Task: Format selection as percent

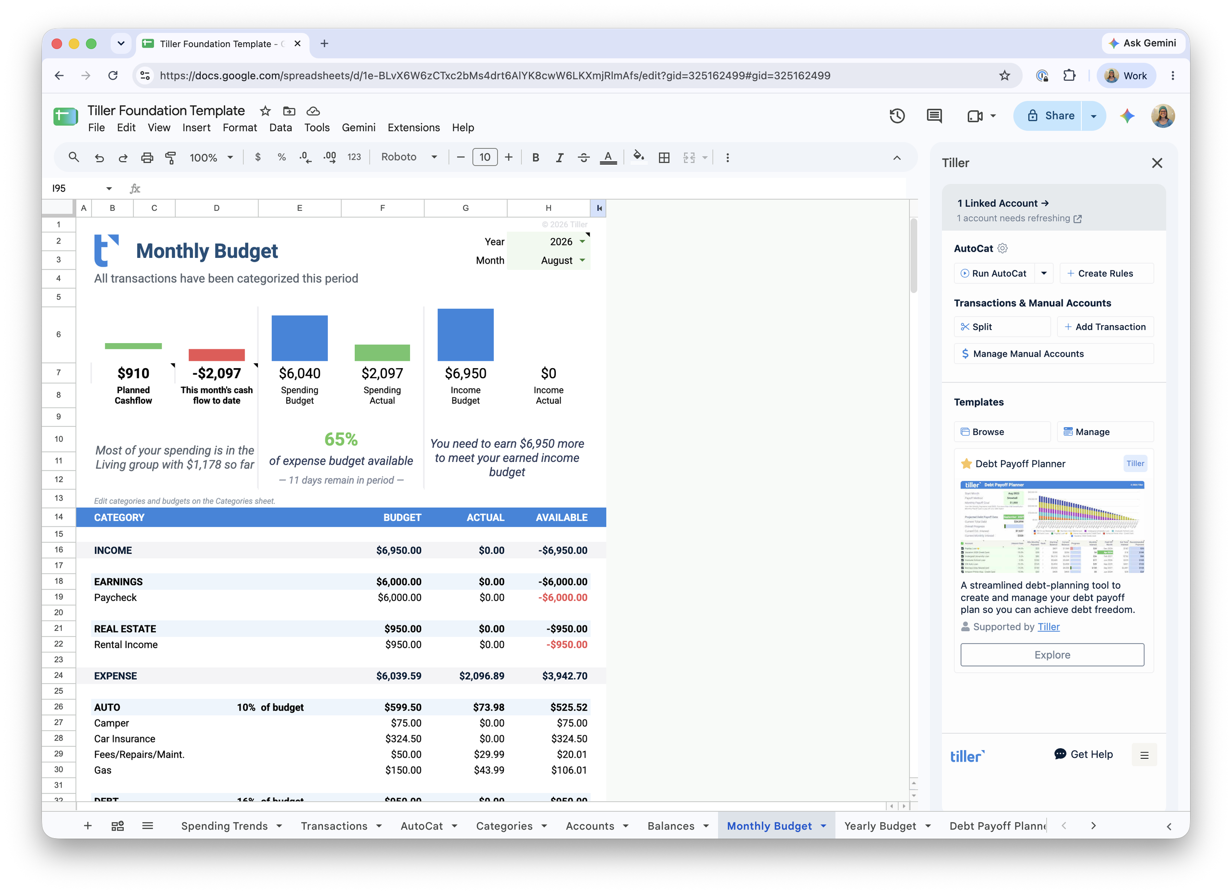Action: tap(282, 157)
